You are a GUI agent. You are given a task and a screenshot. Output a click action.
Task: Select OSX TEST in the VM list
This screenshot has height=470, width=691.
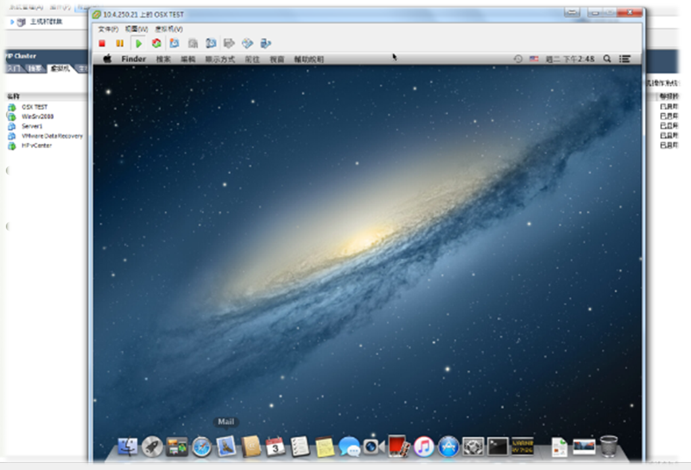[x=34, y=107]
